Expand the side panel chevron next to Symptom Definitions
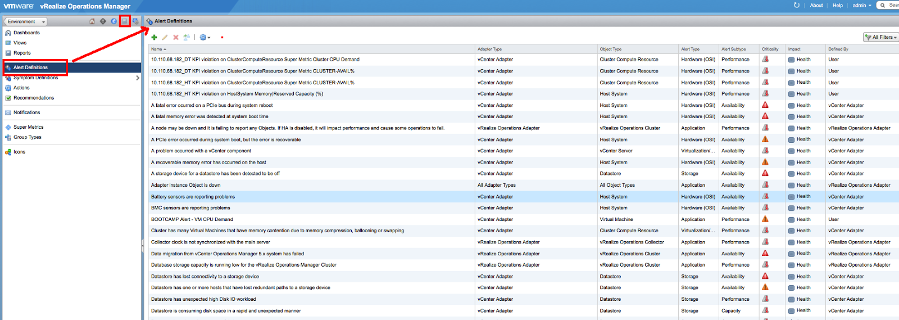 click(x=138, y=78)
